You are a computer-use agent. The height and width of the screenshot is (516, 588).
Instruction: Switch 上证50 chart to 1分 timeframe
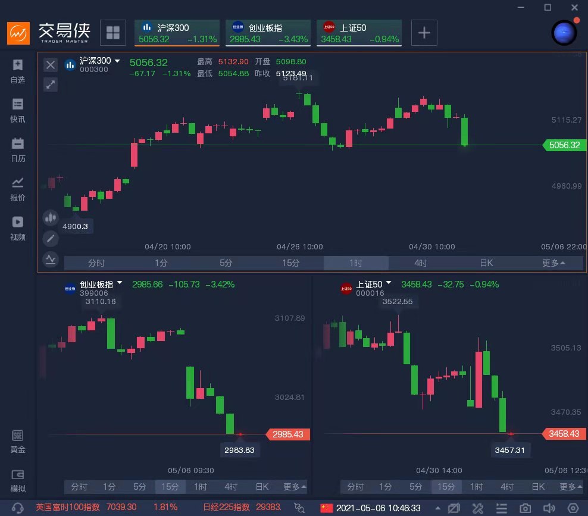click(385, 487)
